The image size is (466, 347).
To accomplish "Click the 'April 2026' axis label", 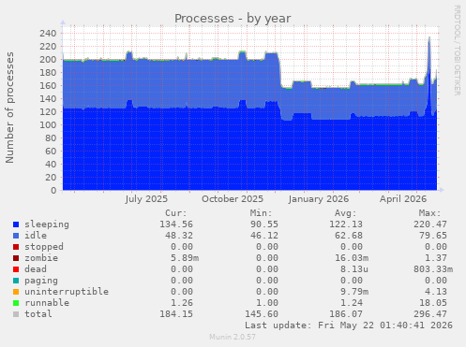I will 403,199.
